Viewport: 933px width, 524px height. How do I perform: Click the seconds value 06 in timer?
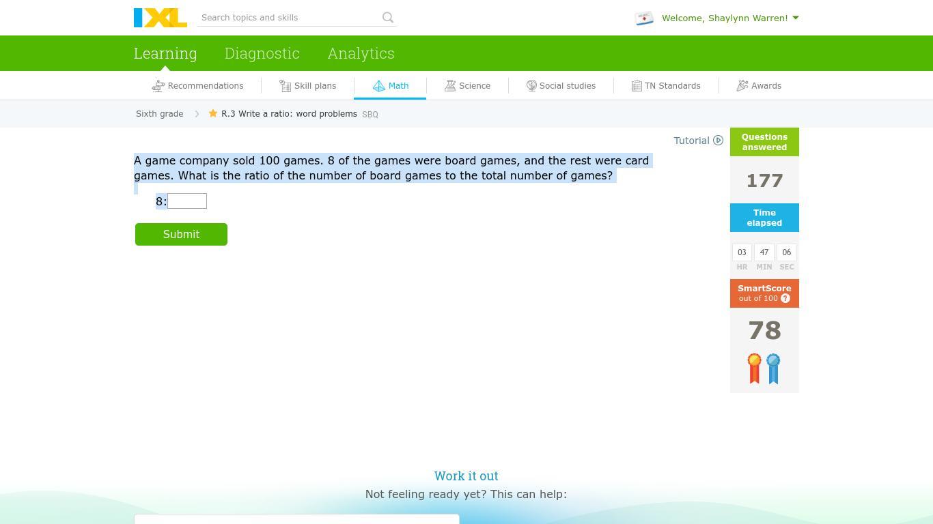tap(787, 252)
